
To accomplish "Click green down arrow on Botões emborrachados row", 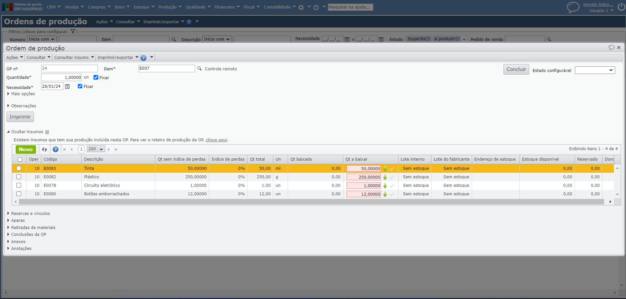I will tap(385, 194).
